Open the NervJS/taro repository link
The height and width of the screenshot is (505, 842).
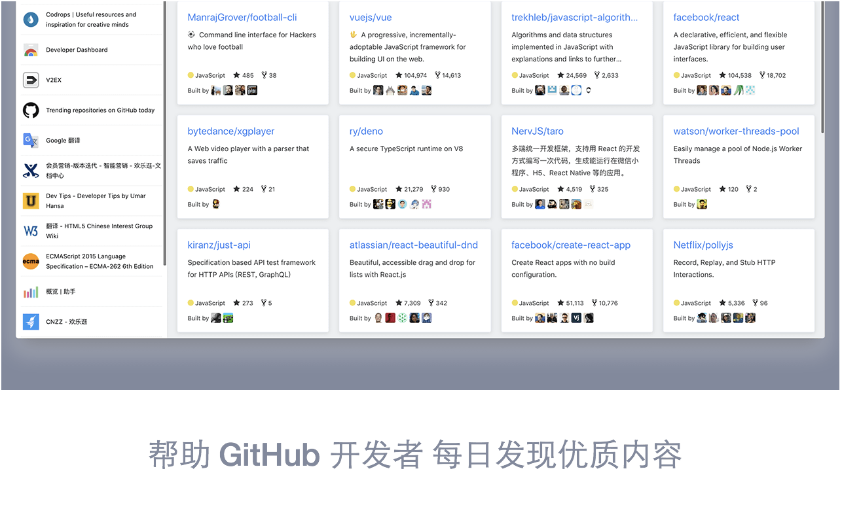[538, 131]
